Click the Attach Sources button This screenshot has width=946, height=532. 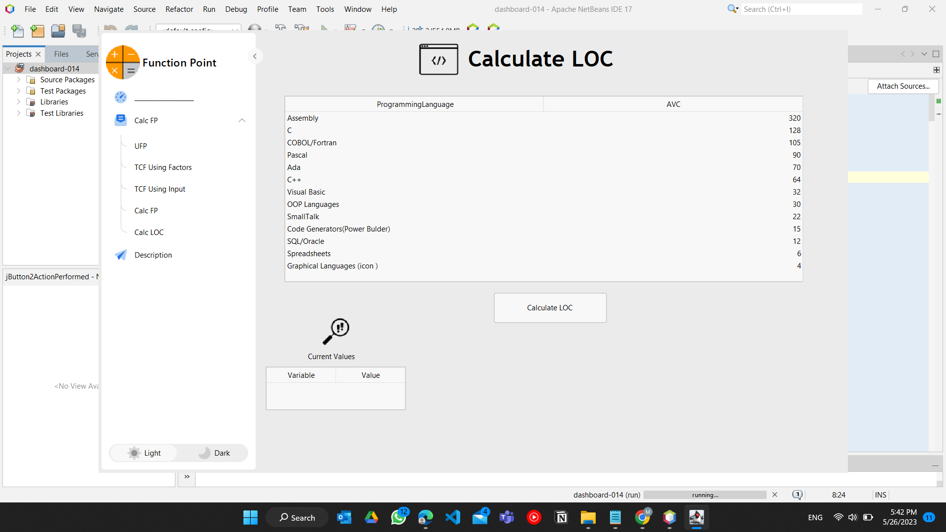click(x=903, y=86)
